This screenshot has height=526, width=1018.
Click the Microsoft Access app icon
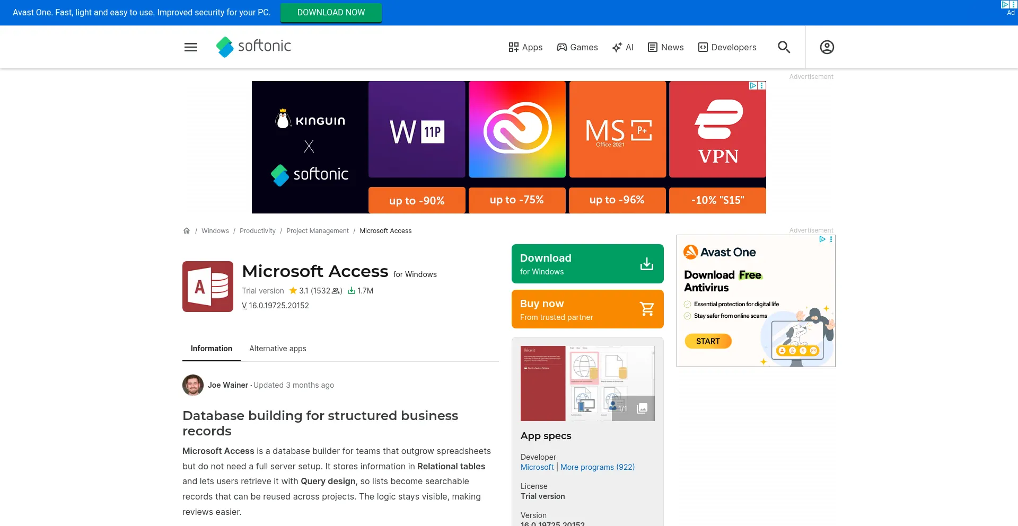[x=208, y=287]
